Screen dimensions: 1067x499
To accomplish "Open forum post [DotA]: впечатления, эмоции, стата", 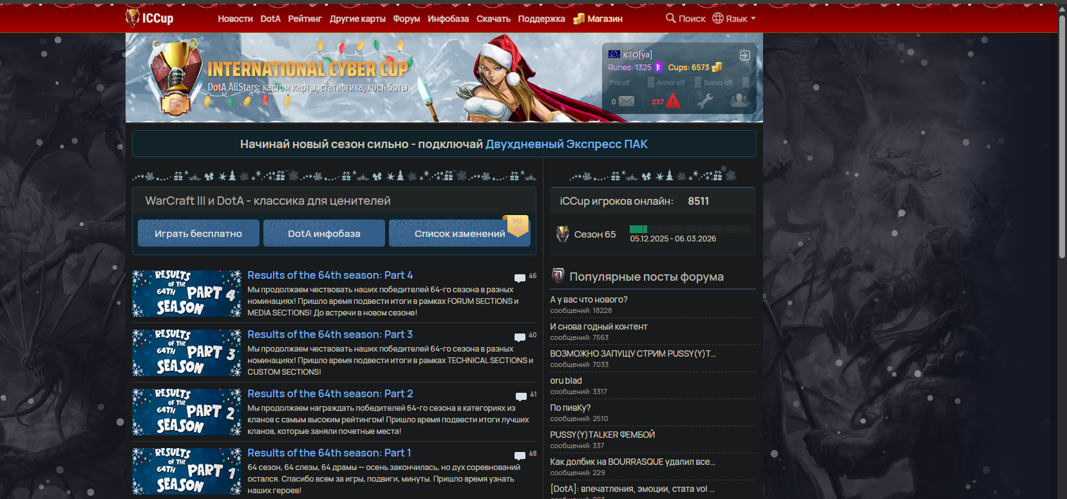I will point(632,489).
